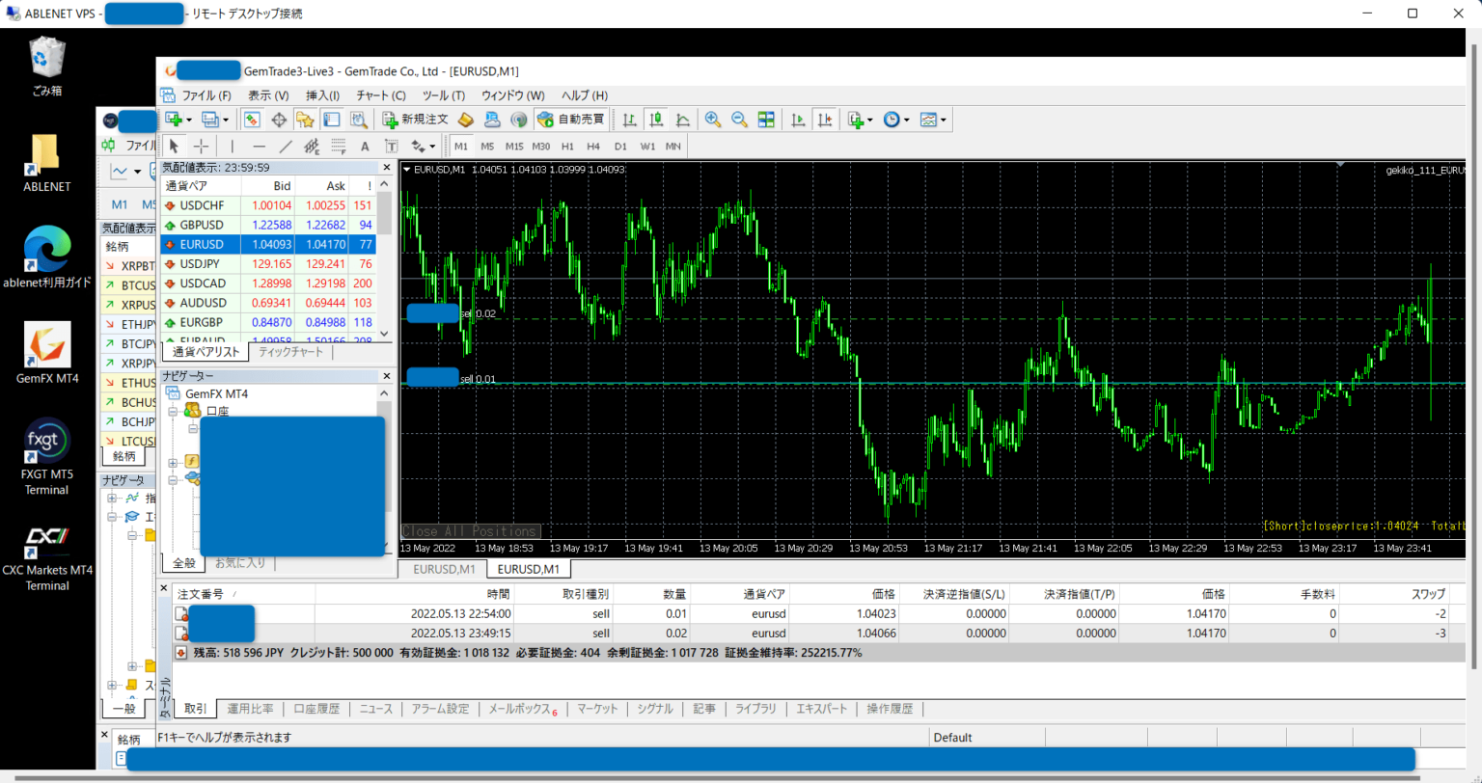Click the tile windows icon
1482x783 pixels.
pos(766,120)
